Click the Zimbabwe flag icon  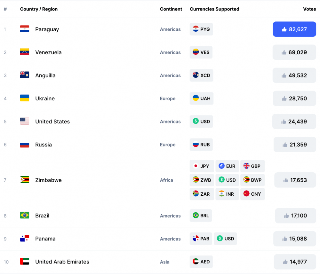point(25,180)
